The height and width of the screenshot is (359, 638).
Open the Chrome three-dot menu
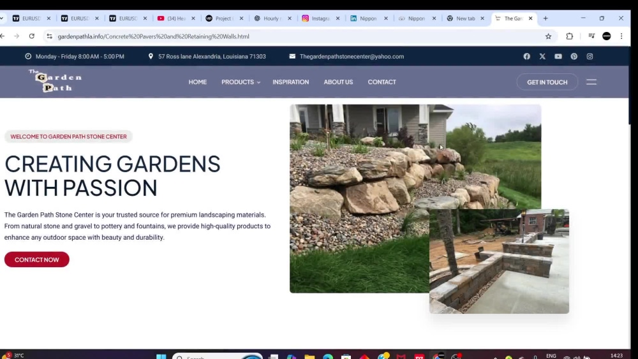coord(621,36)
